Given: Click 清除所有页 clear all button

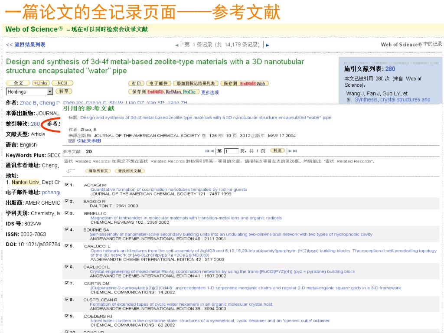Looking at the screenshot, I should (x=98, y=171).
